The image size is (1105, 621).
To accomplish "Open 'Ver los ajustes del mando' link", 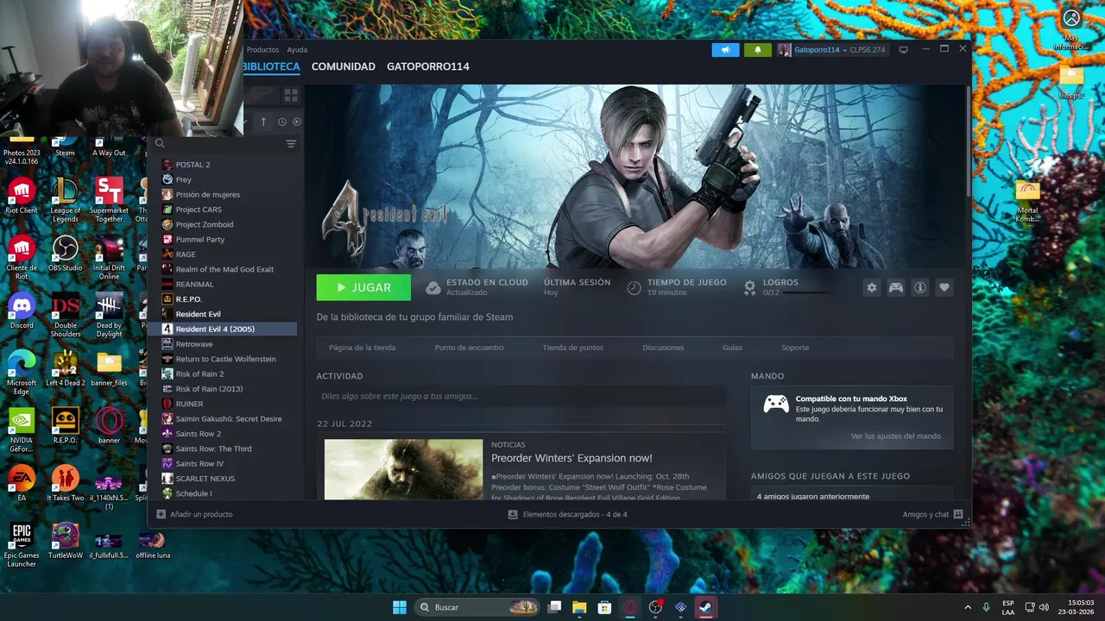I will tap(896, 436).
